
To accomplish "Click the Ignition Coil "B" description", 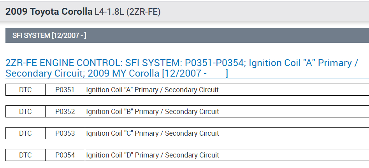I will 152,112.
